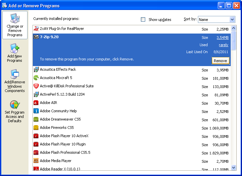Select Adobe AIR entry
Screen dimensions: 242x176
coord(132,103)
